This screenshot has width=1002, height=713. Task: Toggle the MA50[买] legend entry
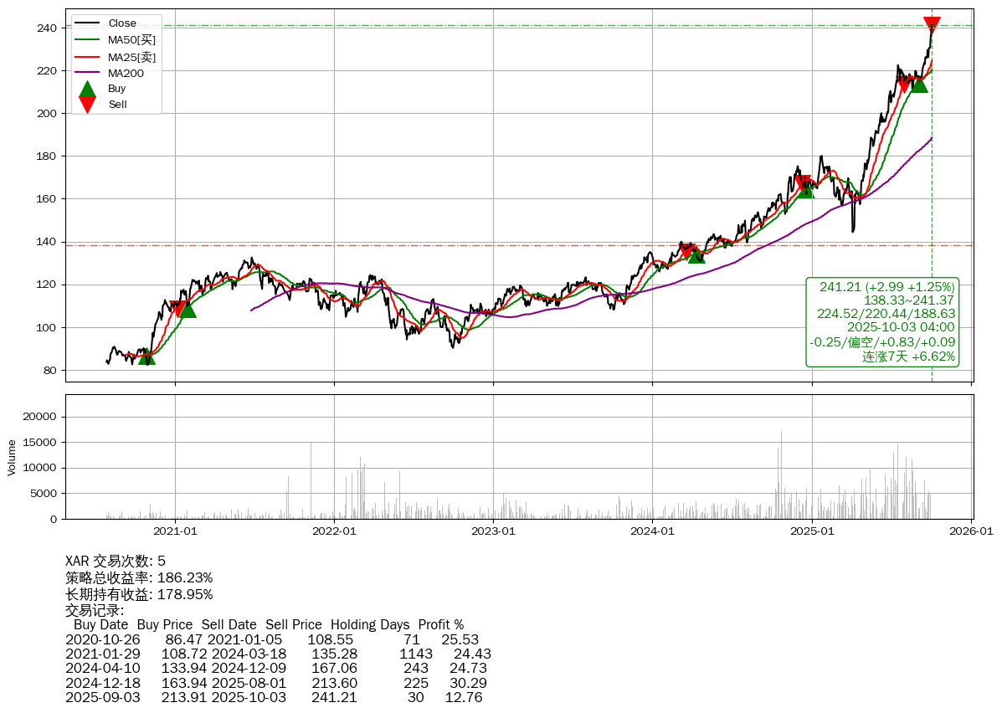(x=131, y=39)
